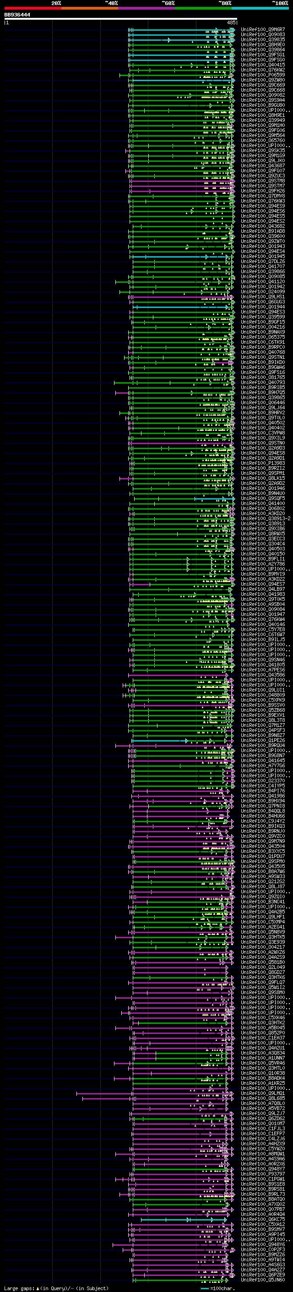Select the UniRef100_Q9C668 label
Screen dimensions: 293x1292
tap(263, 90)
